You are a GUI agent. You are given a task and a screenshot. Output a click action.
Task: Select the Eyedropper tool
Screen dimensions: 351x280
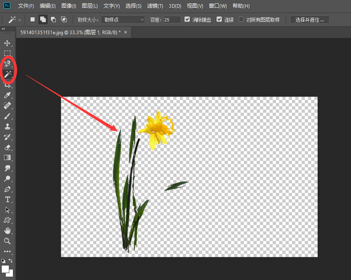8,95
